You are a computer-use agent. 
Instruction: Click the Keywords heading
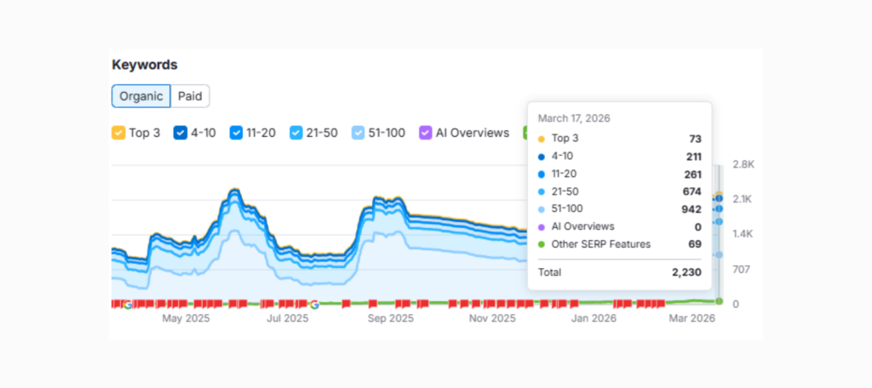click(x=145, y=65)
